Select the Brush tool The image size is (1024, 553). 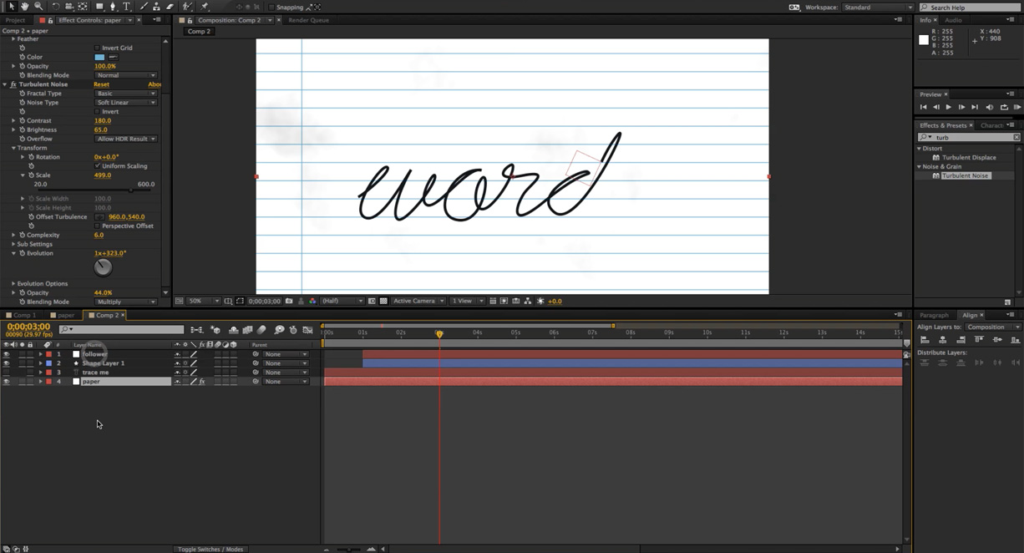[x=143, y=7]
